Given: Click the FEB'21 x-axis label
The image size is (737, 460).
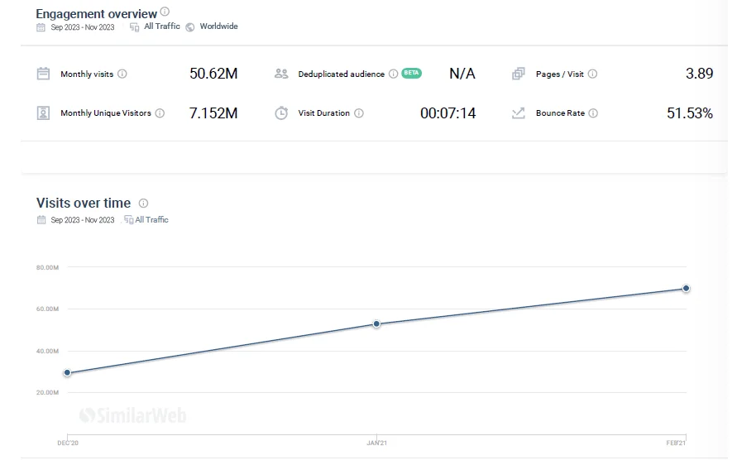Looking at the screenshot, I should pyautogui.click(x=676, y=443).
